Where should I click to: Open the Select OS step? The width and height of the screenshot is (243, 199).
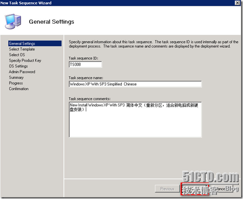(17, 55)
